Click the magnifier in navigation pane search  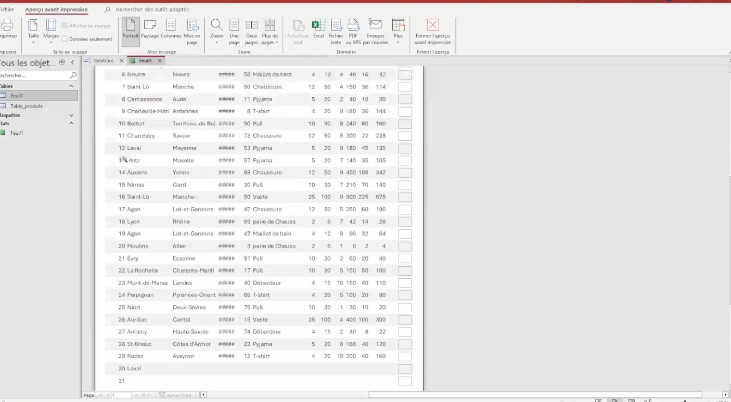[73, 75]
